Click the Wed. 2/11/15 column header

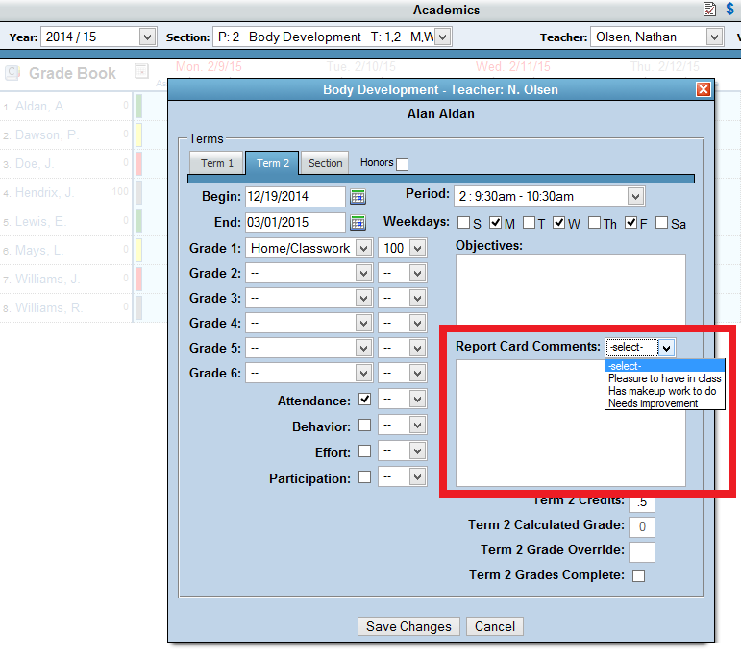(x=513, y=67)
